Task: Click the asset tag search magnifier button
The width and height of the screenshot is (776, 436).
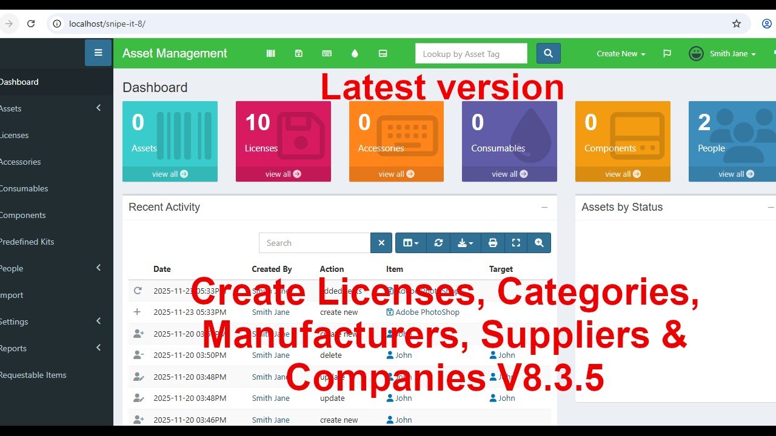Action: tap(548, 53)
